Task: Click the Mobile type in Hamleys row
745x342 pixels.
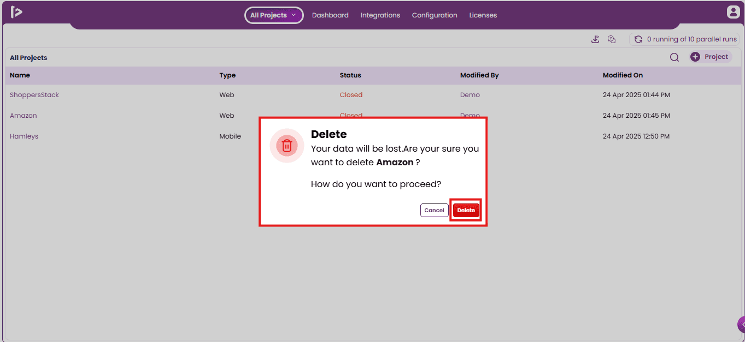Action: pos(230,136)
